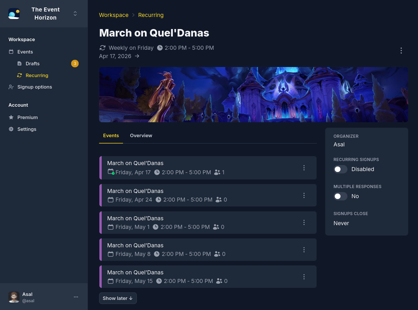Click the Show later button
Screen dimensions: 418x310
pyautogui.click(x=118, y=298)
